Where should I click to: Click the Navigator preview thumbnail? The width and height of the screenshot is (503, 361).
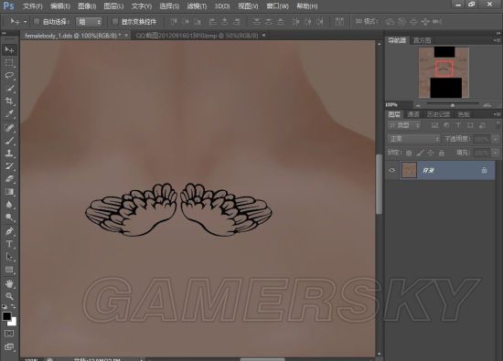point(444,72)
